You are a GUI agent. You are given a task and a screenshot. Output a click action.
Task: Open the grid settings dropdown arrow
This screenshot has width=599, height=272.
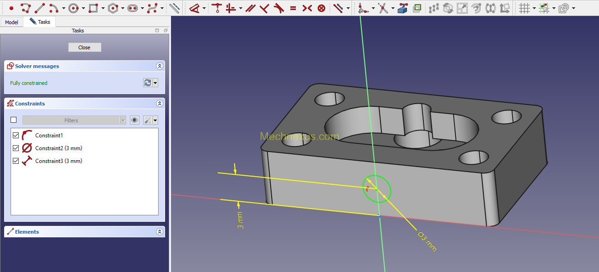point(534,8)
